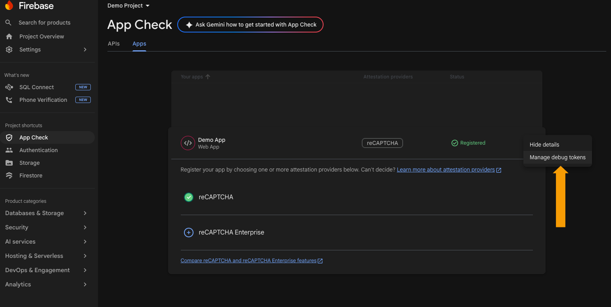Screen dimensions: 611x307
Task: Click the Firebase flame logo
Action: click(x=9, y=6)
